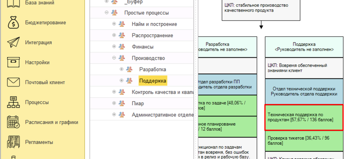Expand the Финансы tree node
The width and height of the screenshot is (347, 159).
(x=114, y=47)
